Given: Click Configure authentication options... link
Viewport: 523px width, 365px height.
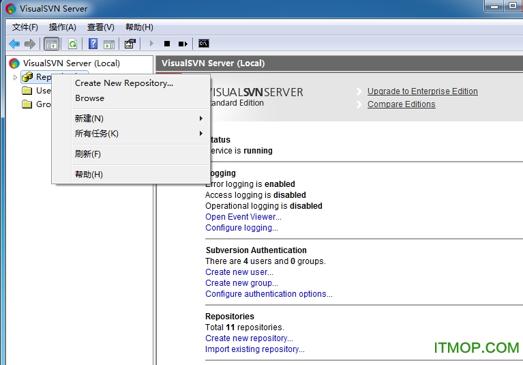Looking at the screenshot, I should 269,294.
